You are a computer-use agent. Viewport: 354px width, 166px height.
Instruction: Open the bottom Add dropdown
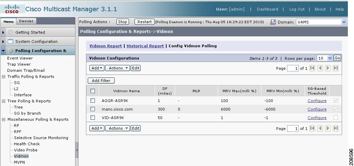[97, 128]
